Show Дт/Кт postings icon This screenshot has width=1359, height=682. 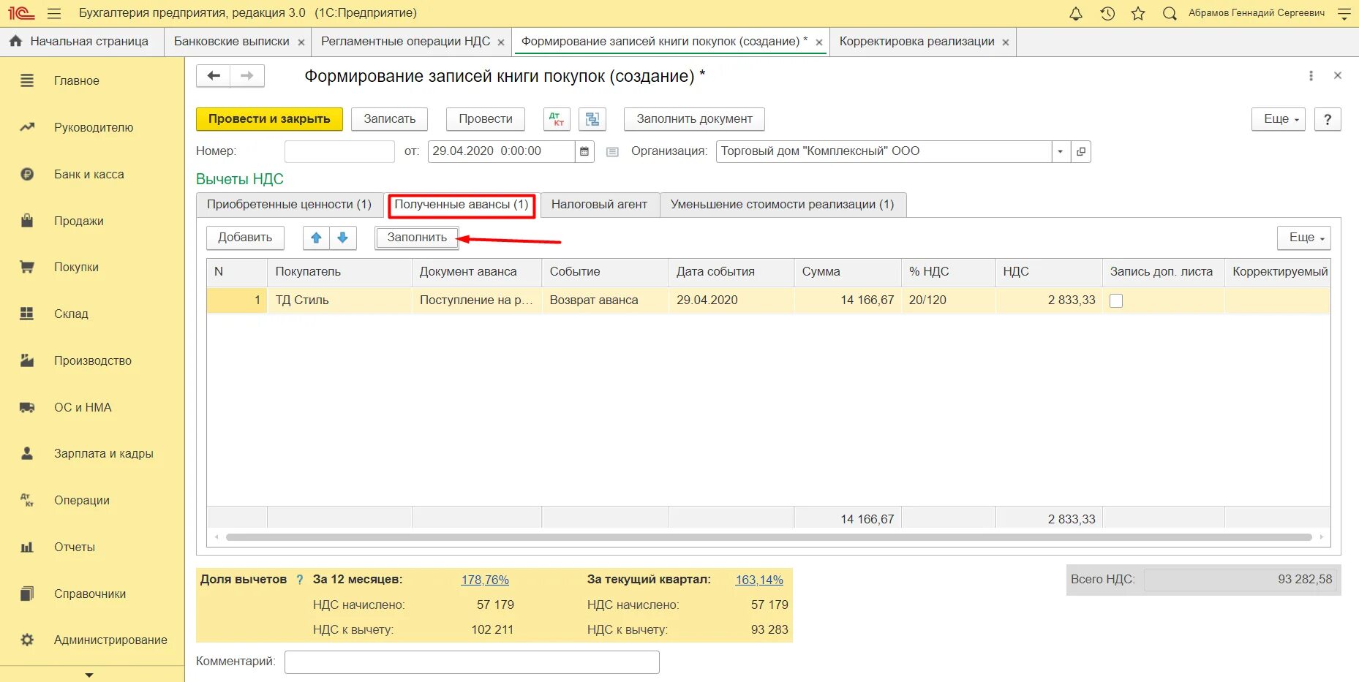point(557,118)
